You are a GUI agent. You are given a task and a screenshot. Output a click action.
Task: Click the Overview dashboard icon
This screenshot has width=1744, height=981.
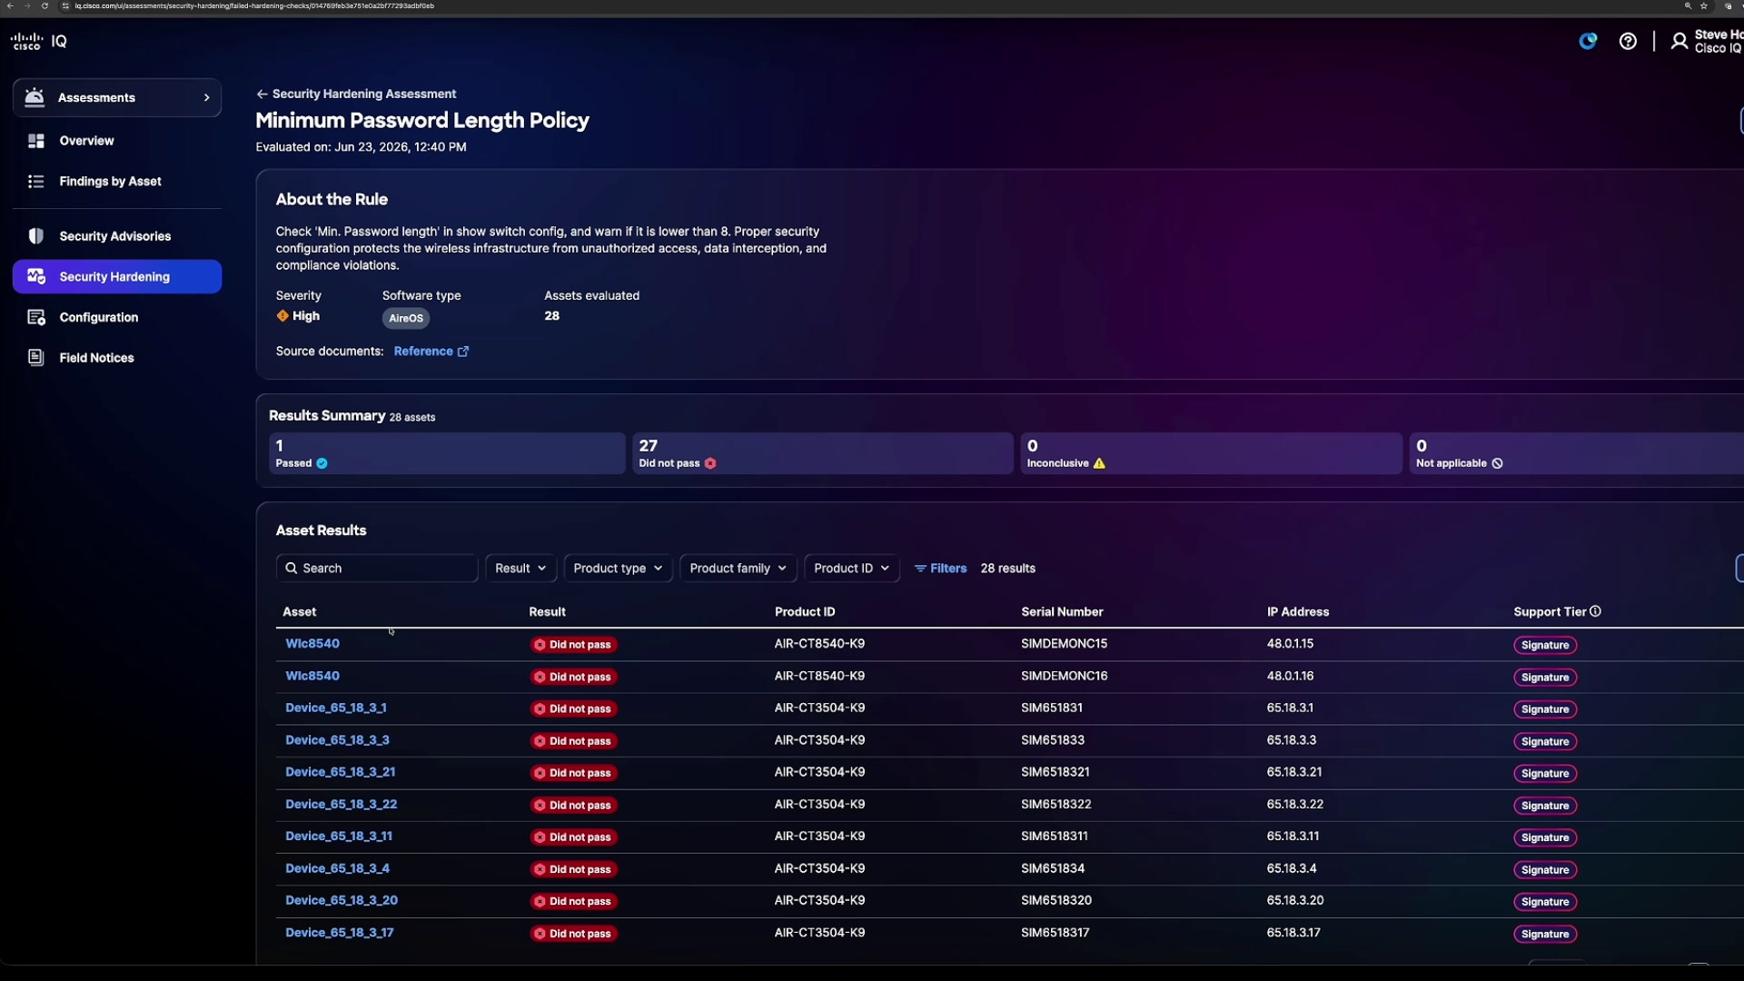36,141
